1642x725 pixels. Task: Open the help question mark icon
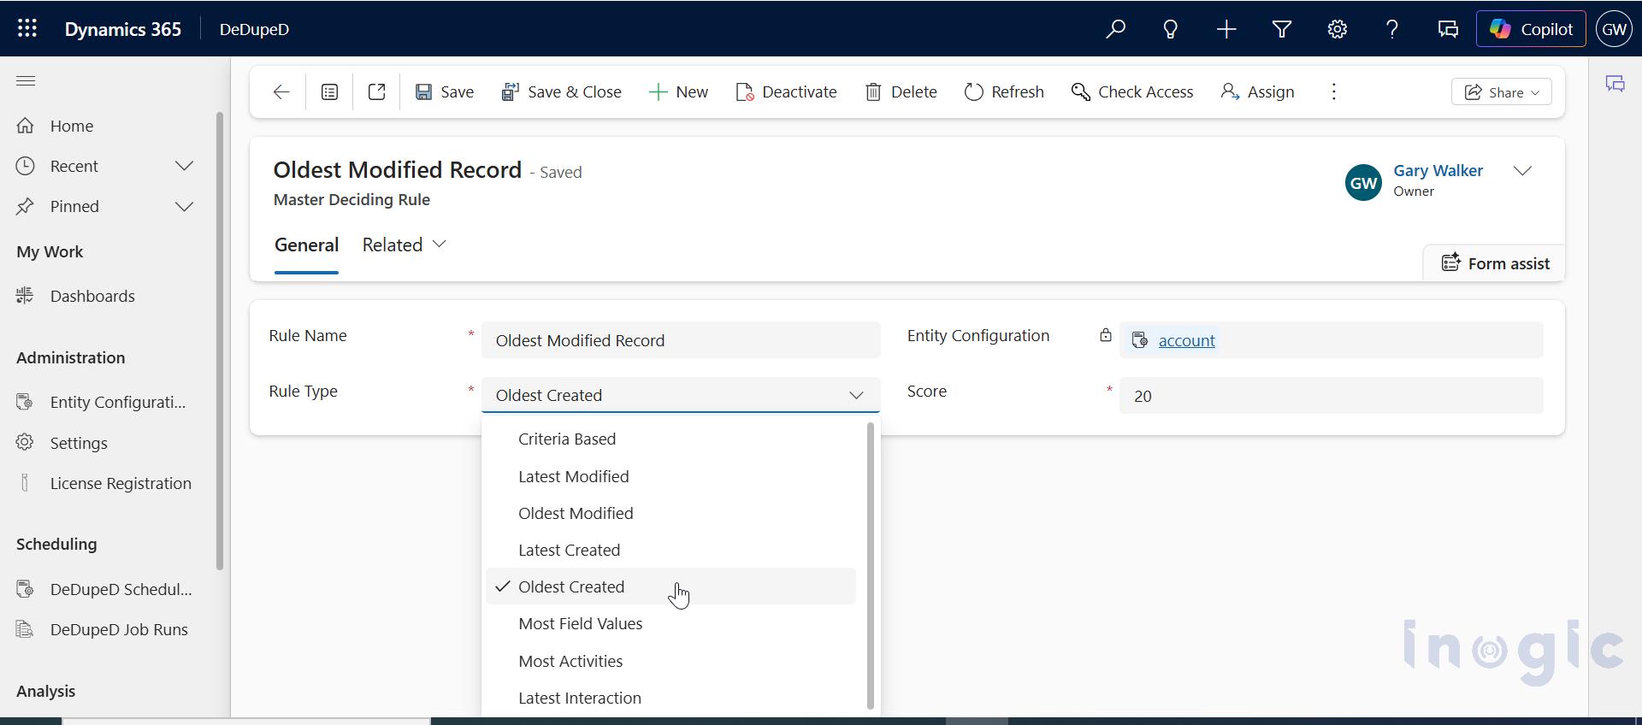tap(1392, 29)
